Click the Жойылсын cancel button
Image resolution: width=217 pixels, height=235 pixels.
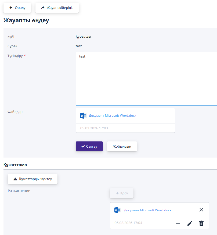tap(122, 146)
